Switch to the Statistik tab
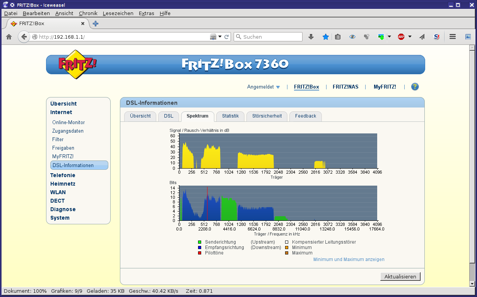This screenshot has width=477, height=297. point(231,116)
